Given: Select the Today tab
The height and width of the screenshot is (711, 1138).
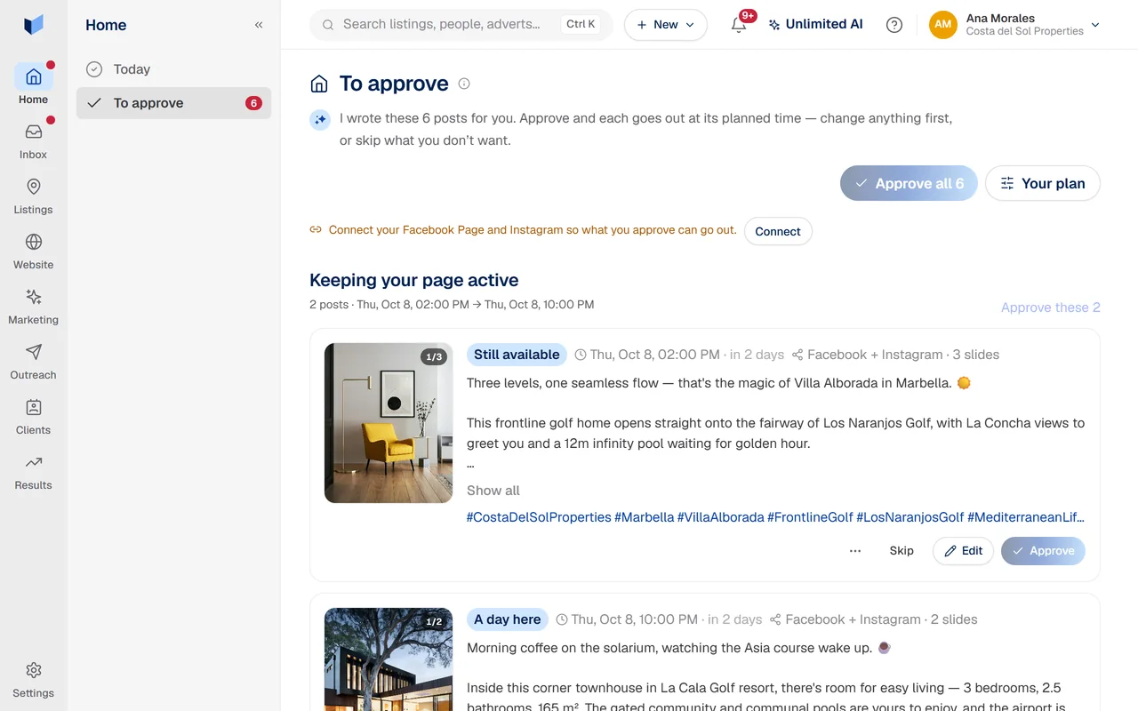Looking at the screenshot, I should pyautogui.click(x=174, y=69).
